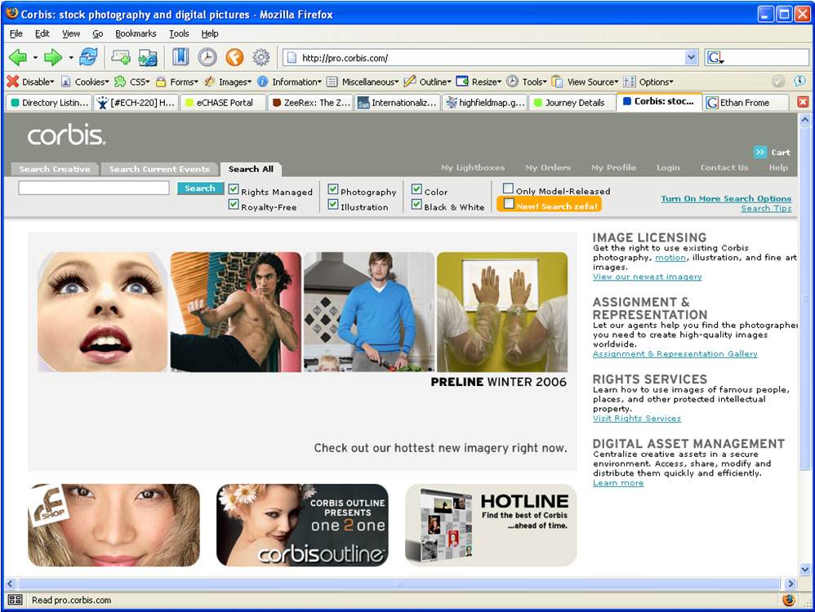The image size is (815, 612).
Task: Click the teal Search button
Action: [199, 188]
